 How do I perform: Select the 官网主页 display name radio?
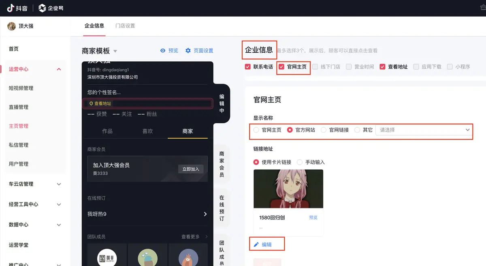click(256, 130)
